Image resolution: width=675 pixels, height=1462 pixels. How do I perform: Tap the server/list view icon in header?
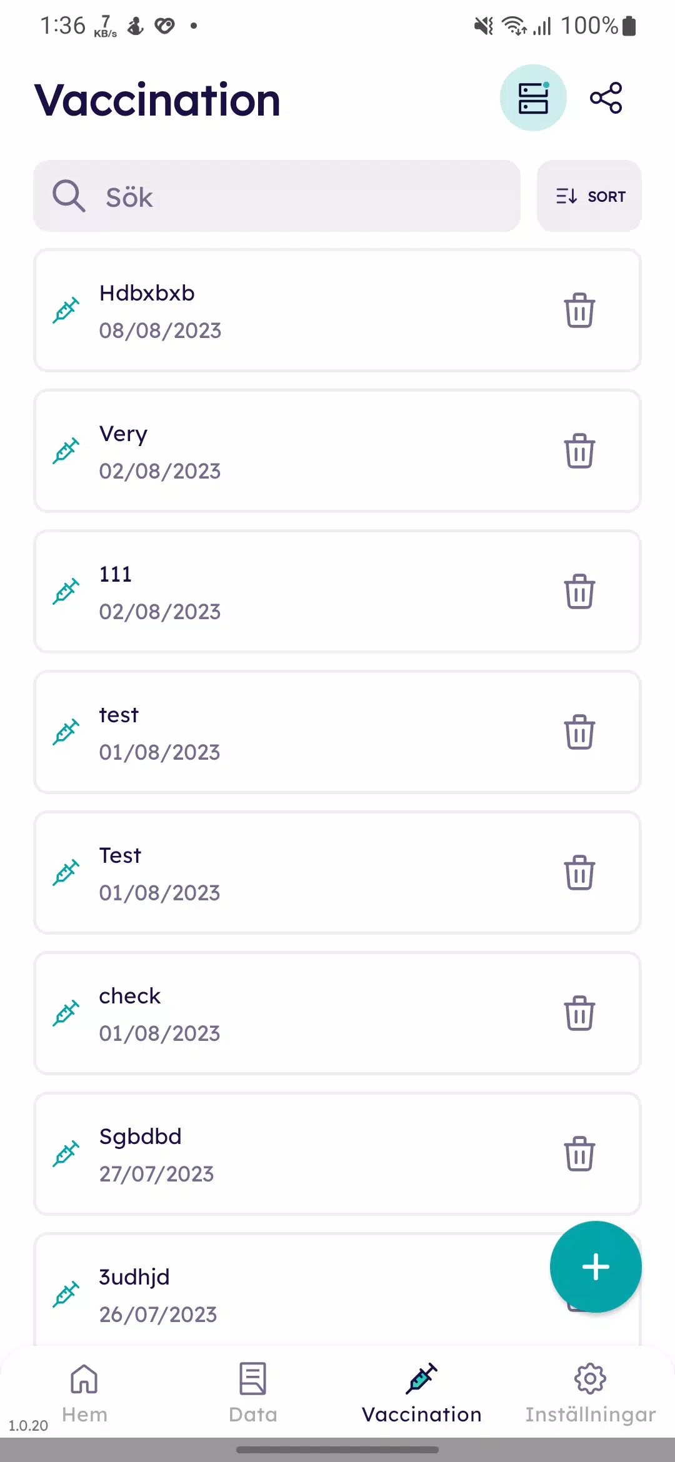533,98
